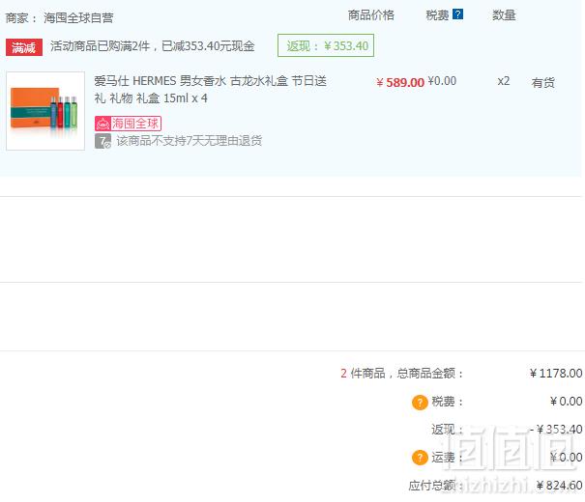The height and width of the screenshot is (502, 585).
Task: Click the 数量 column header
Action: click(x=504, y=15)
